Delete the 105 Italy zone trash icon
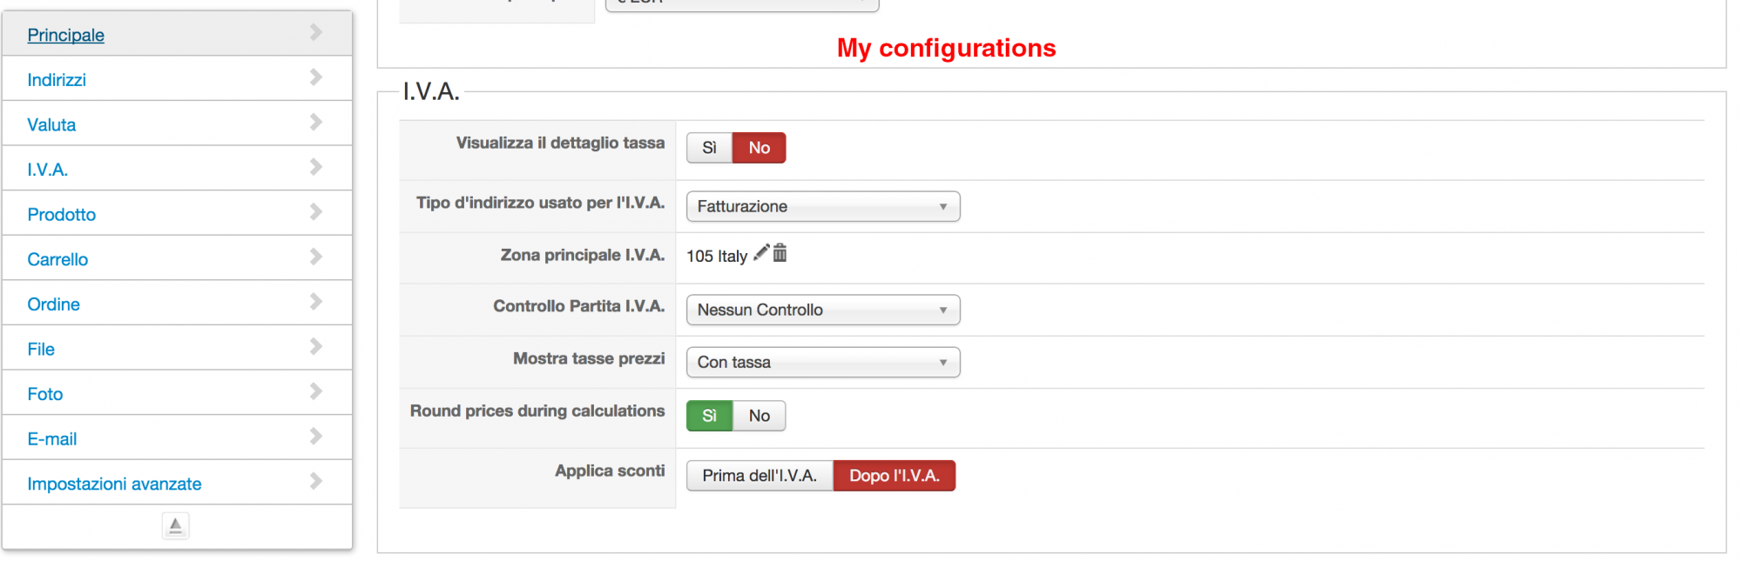 click(780, 253)
